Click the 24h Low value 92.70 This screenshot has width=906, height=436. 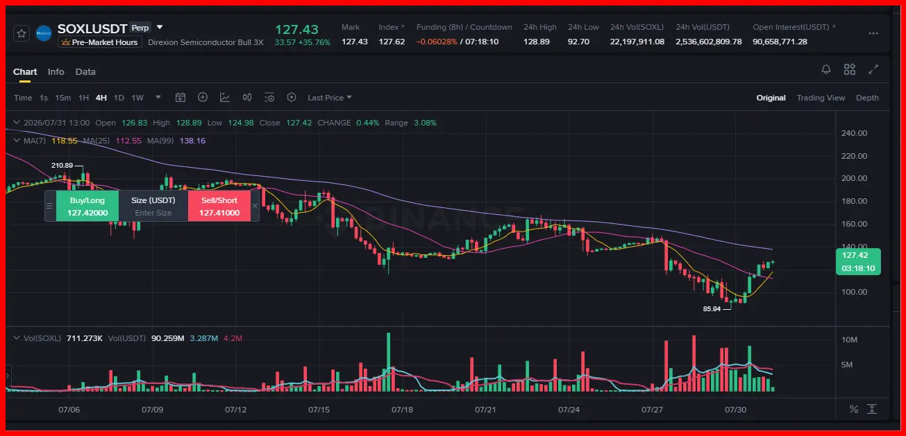point(578,42)
